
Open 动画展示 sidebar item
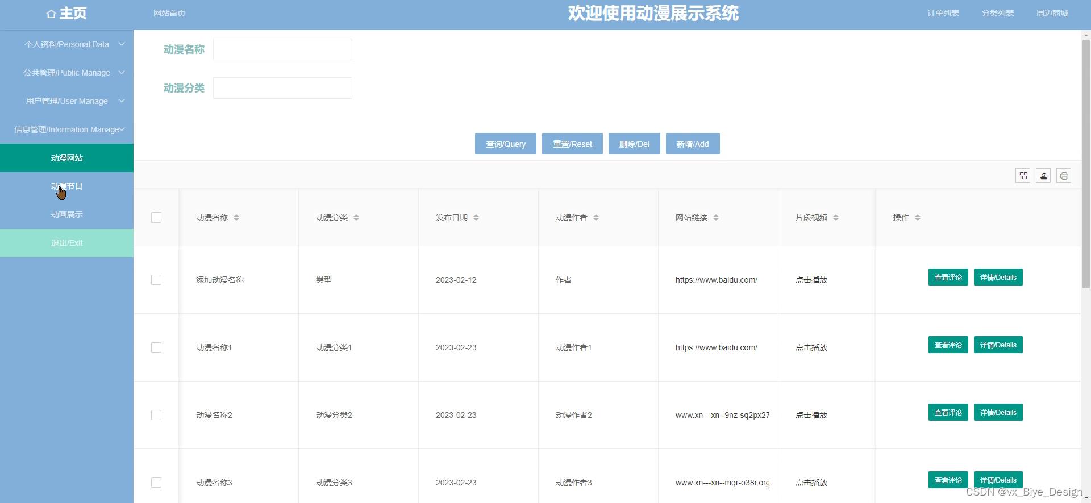pyautogui.click(x=66, y=215)
